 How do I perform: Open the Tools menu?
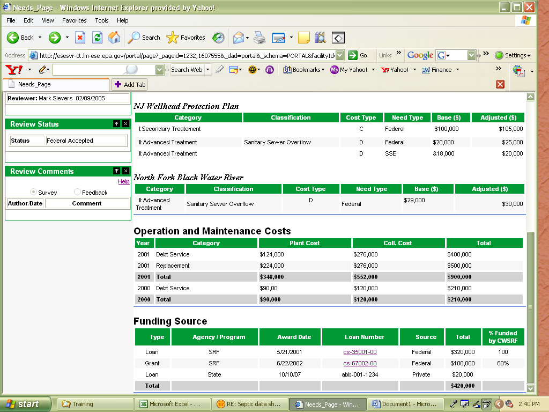pyautogui.click(x=102, y=20)
